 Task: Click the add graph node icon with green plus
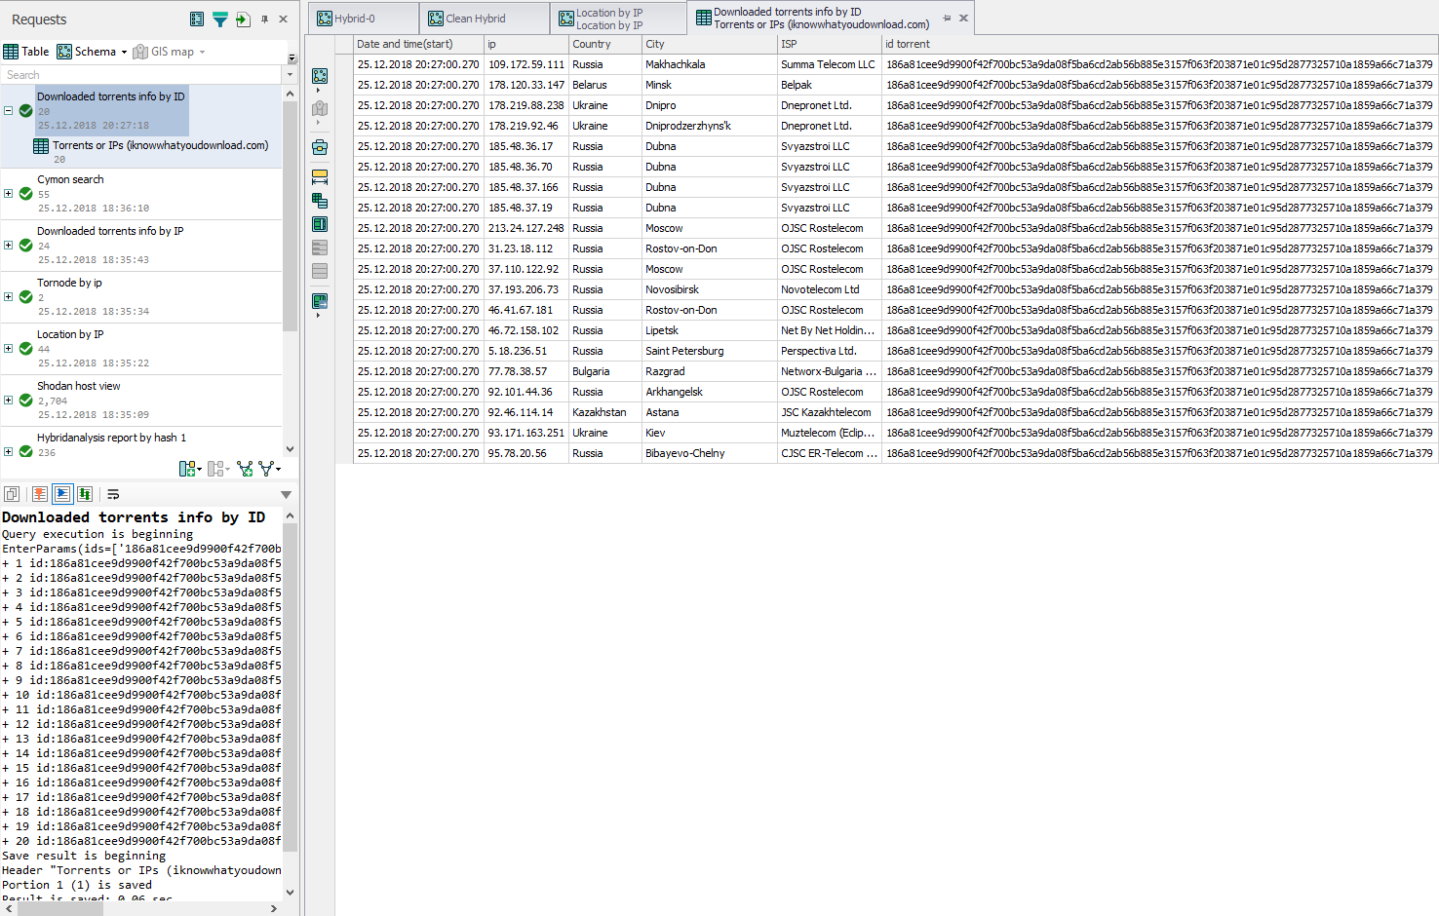245,469
